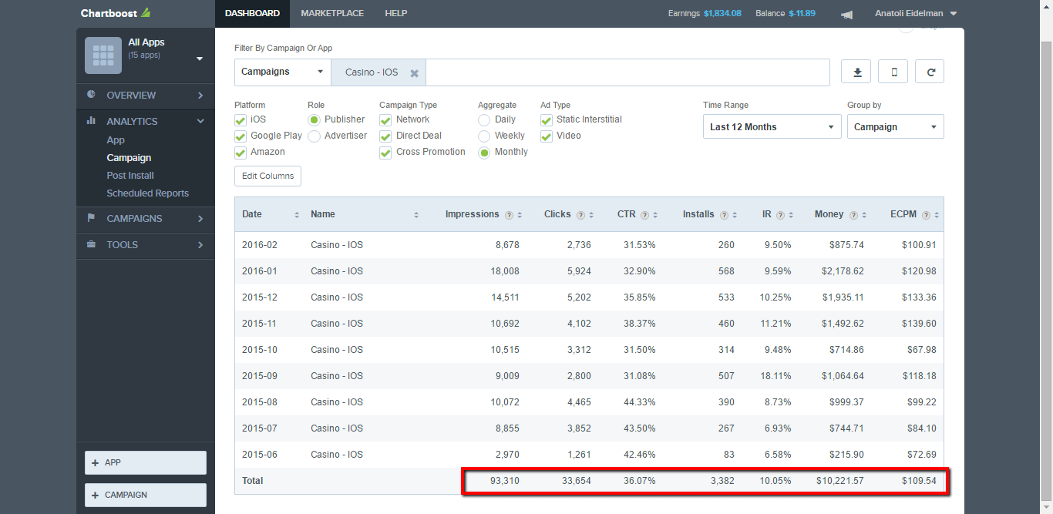This screenshot has height=514, width=1053.
Task: Click the mobile device icon button
Action: pos(894,72)
